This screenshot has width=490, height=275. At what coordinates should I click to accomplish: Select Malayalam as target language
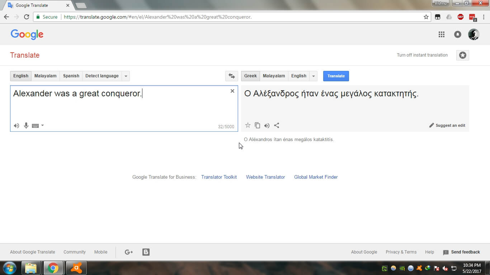pyautogui.click(x=274, y=76)
